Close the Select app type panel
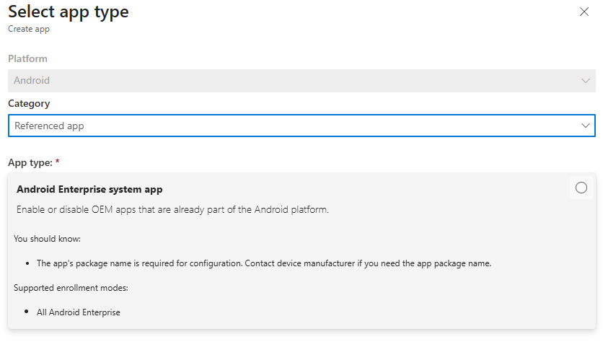 coord(584,12)
